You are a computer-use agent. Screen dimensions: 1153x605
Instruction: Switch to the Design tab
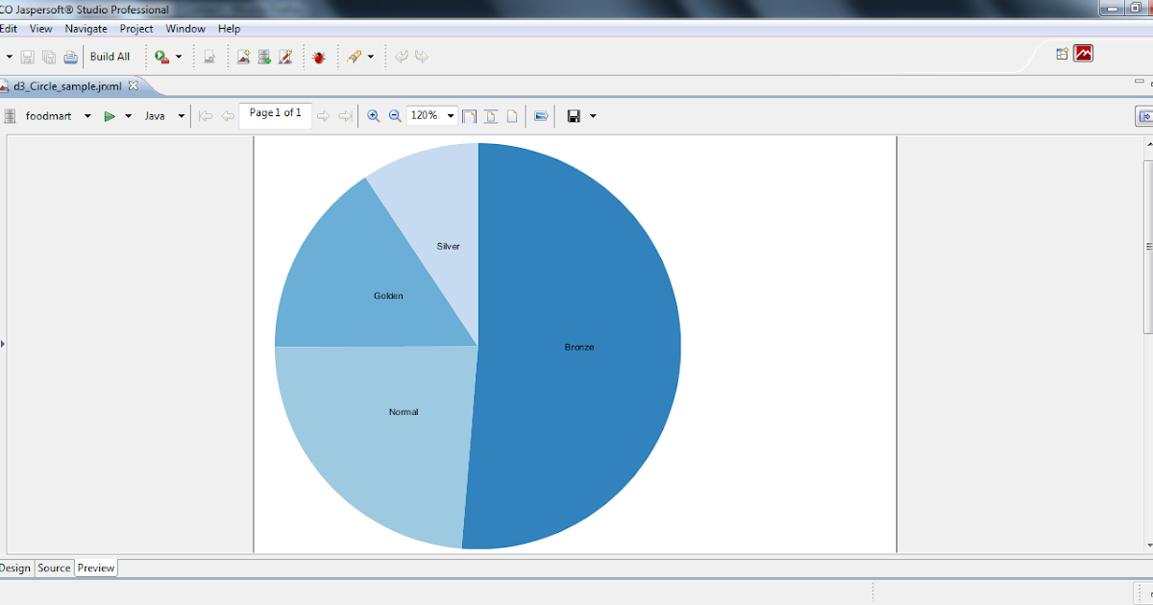[15, 568]
